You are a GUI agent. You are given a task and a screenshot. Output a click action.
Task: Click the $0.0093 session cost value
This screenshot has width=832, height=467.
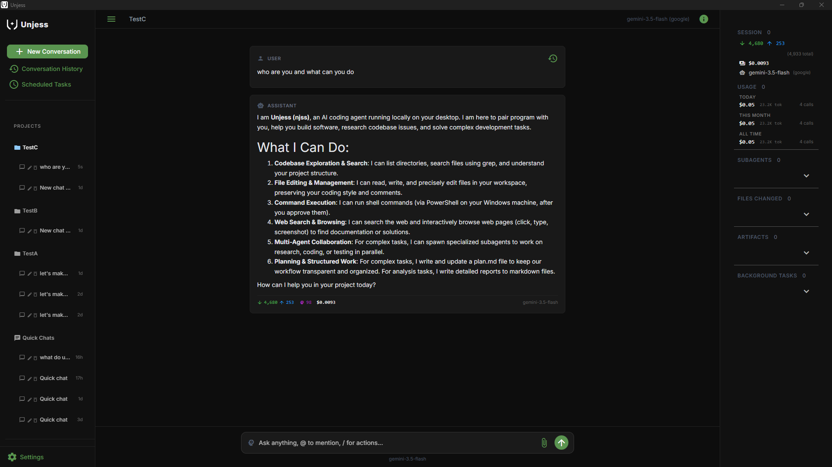(758, 63)
